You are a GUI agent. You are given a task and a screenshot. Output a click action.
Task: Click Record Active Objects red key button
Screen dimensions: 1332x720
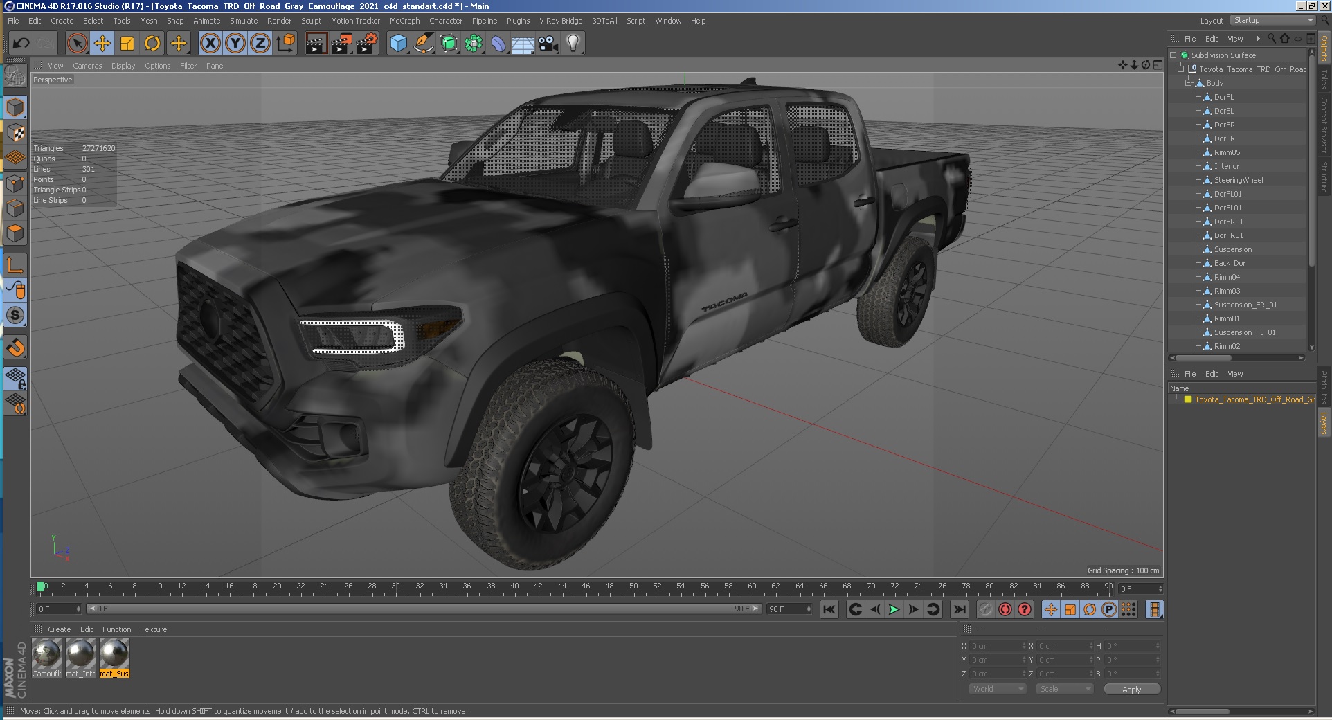[x=986, y=609]
